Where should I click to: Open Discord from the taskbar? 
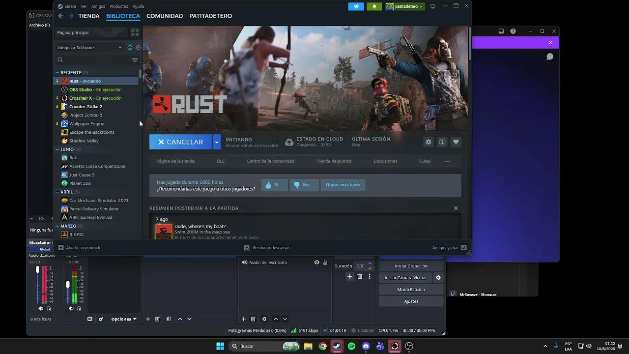[x=366, y=346]
